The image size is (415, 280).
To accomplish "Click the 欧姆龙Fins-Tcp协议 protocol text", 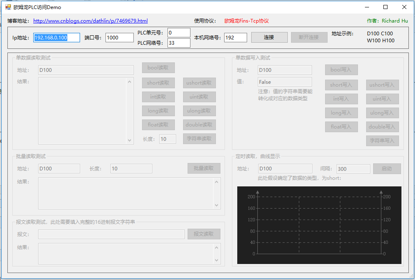I will [247, 21].
